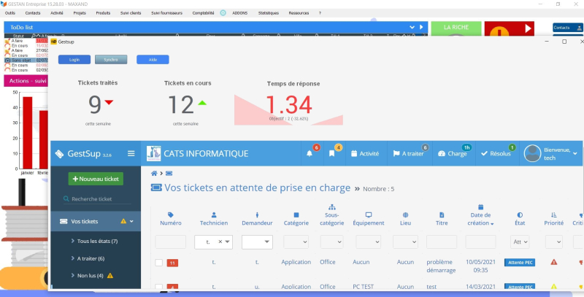Click the half-circle icon above État

pyautogui.click(x=520, y=215)
